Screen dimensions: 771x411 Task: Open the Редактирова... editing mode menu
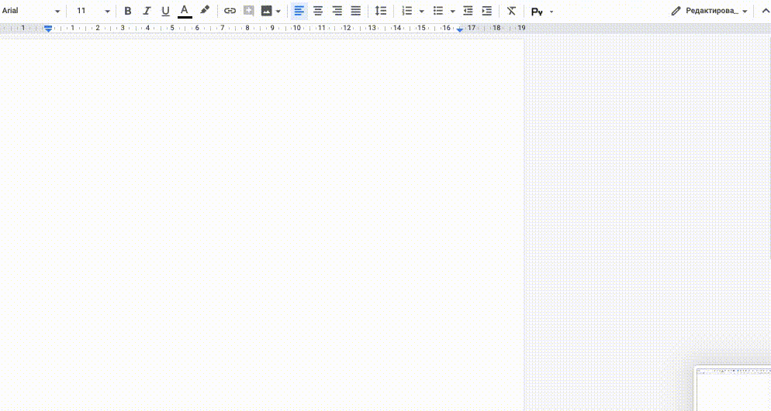(710, 11)
